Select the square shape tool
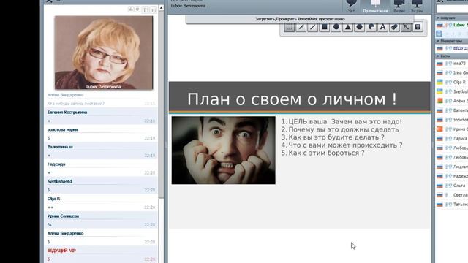This screenshot has width=468, height=263. [325, 28]
